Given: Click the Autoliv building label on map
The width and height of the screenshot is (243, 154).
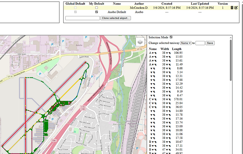Looking at the screenshot, I should pyautogui.click(x=79, y=45).
